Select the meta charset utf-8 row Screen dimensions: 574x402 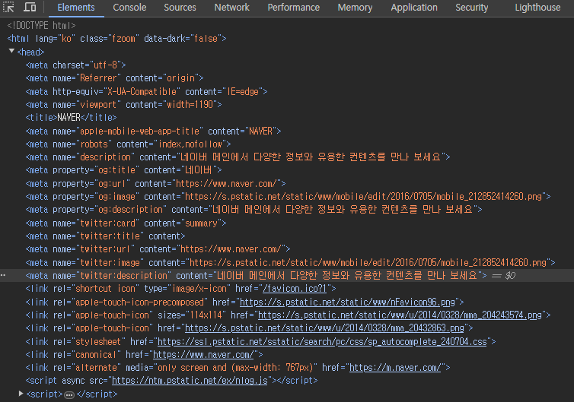(x=76, y=65)
